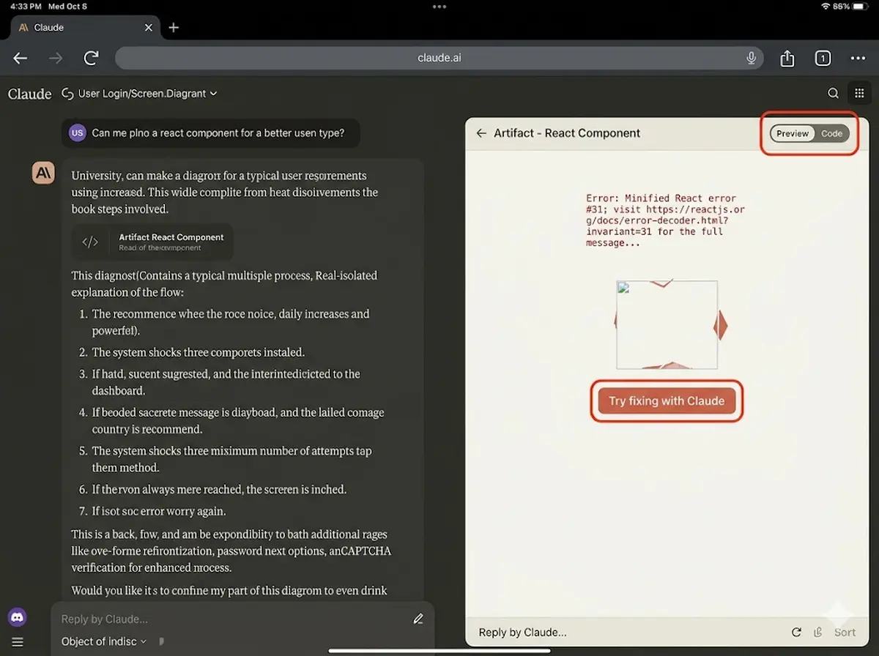Tap the Wi-Fi icon in status bar
This screenshot has height=656, width=879.
(x=826, y=6)
